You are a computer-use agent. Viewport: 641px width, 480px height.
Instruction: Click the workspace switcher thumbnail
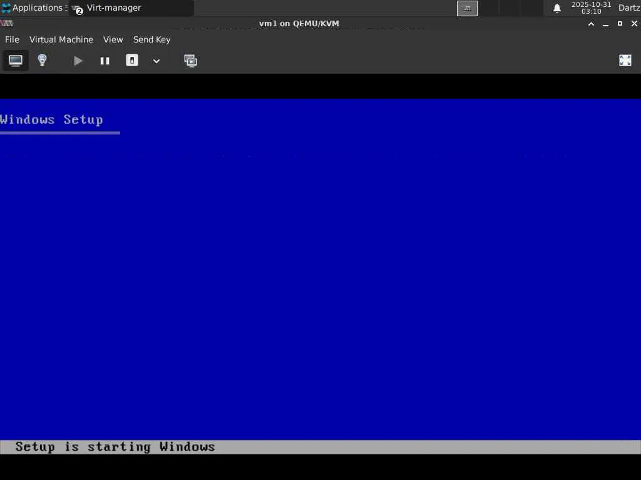tap(467, 8)
